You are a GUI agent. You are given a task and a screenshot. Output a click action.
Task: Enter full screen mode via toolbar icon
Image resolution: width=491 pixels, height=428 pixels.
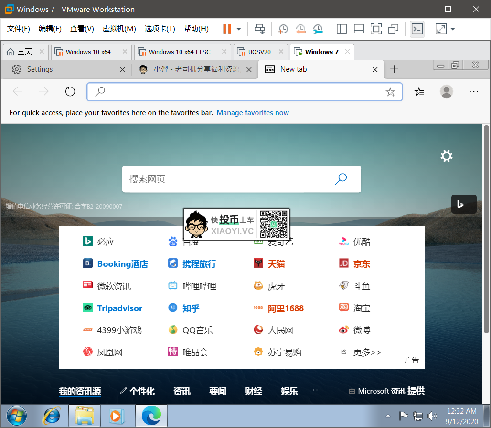point(376,29)
